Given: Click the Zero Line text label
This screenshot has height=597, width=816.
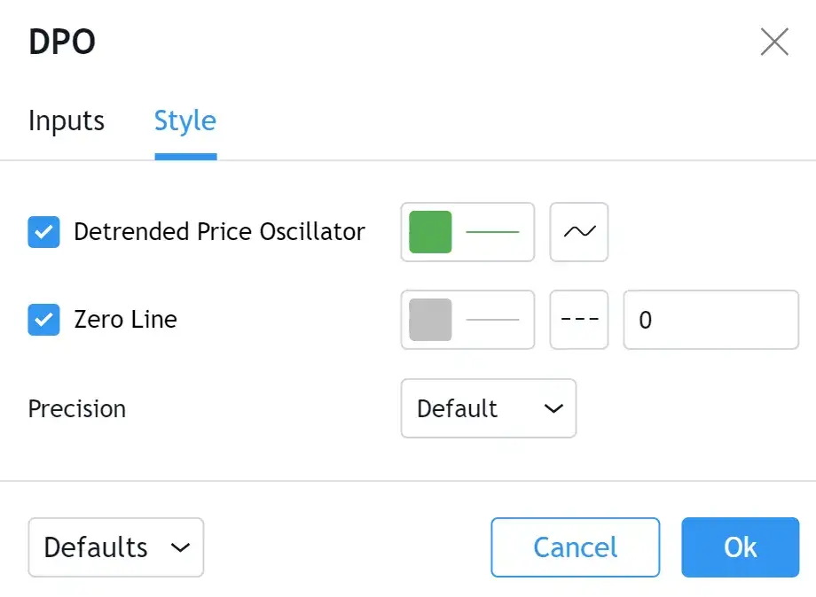Looking at the screenshot, I should [125, 320].
